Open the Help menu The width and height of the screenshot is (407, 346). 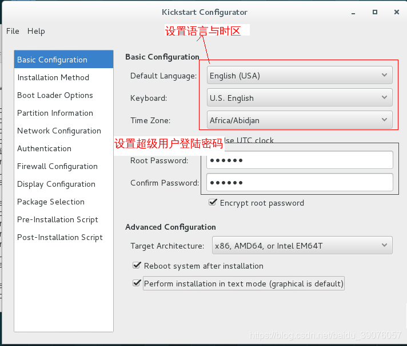(36, 31)
